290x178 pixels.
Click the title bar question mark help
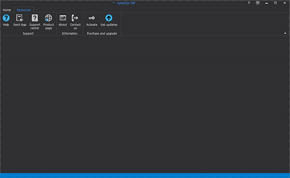(249, 3)
